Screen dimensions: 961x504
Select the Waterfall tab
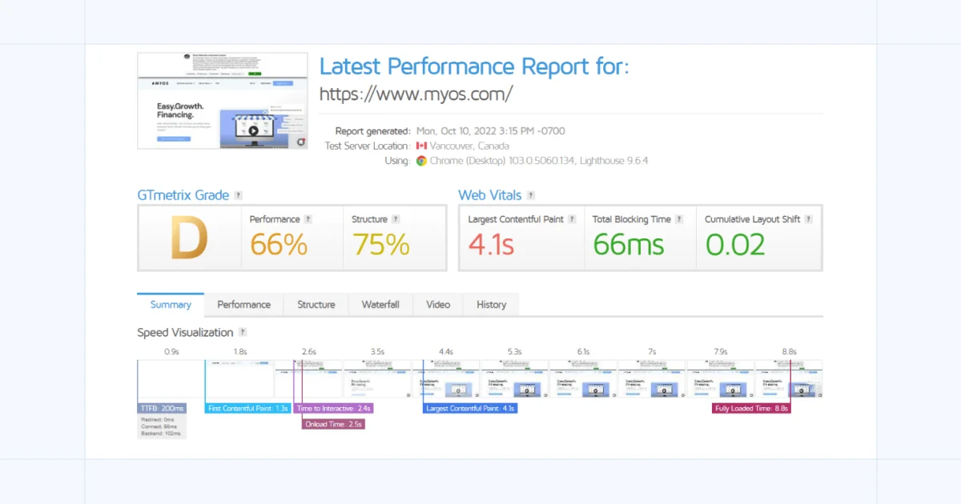point(380,305)
